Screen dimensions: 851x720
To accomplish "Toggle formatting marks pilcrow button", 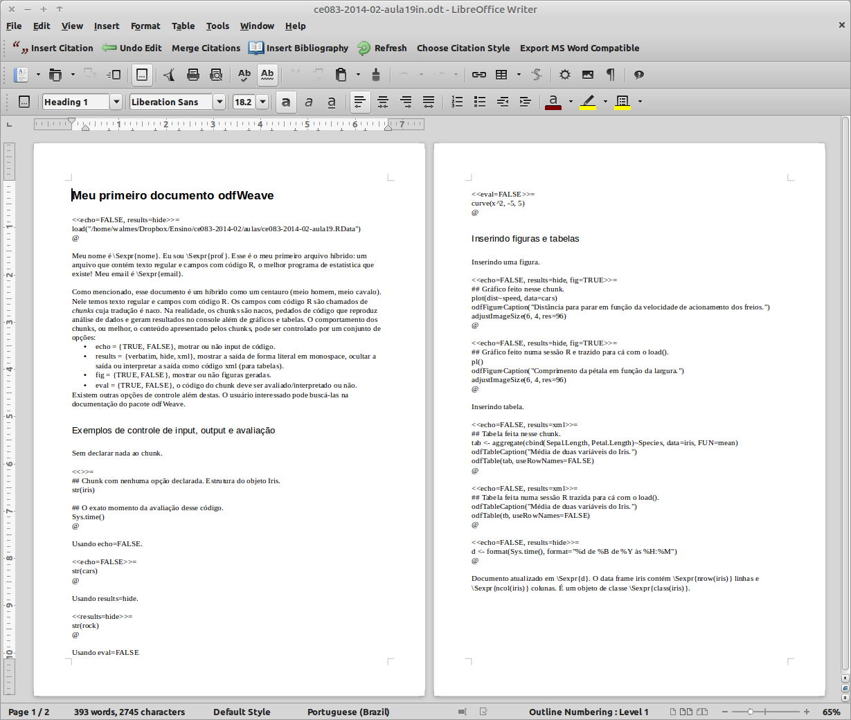I will tap(610, 75).
